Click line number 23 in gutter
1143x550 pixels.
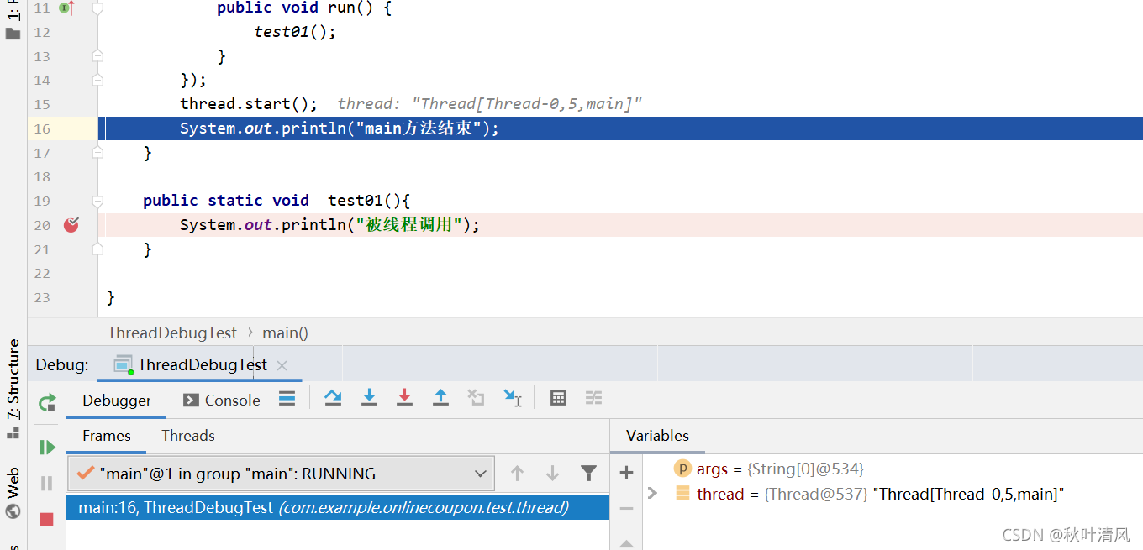click(x=42, y=297)
